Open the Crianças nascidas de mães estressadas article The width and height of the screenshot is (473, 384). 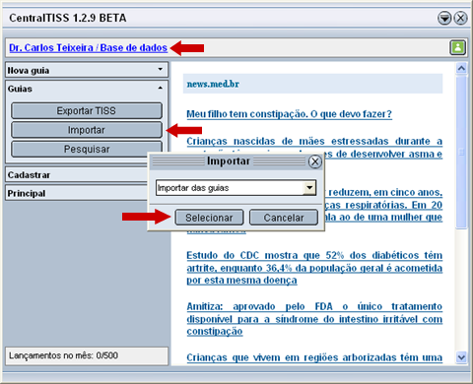click(314, 141)
